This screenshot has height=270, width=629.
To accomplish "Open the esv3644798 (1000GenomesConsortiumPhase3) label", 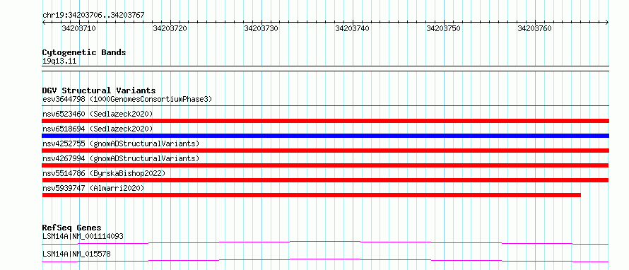I will coord(127,99).
